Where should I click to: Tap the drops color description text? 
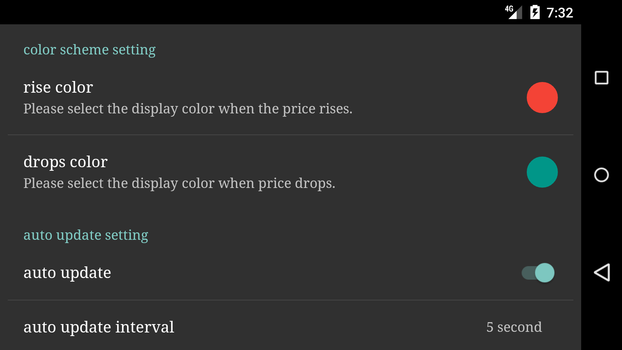tap(179, 183)
